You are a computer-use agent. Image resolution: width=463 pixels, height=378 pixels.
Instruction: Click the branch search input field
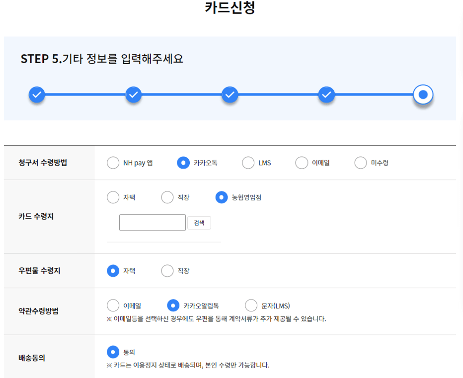(153, 223)
